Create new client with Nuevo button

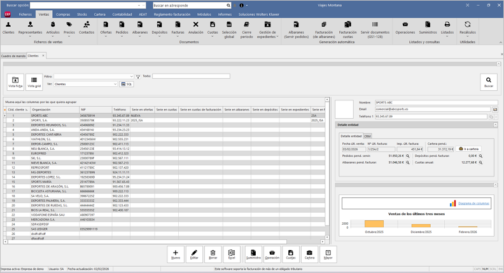pos(176,255)
